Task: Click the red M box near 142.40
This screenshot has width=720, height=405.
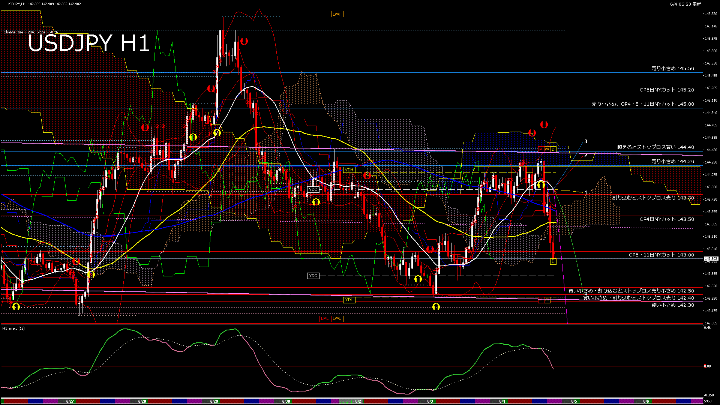Action: 541,300
